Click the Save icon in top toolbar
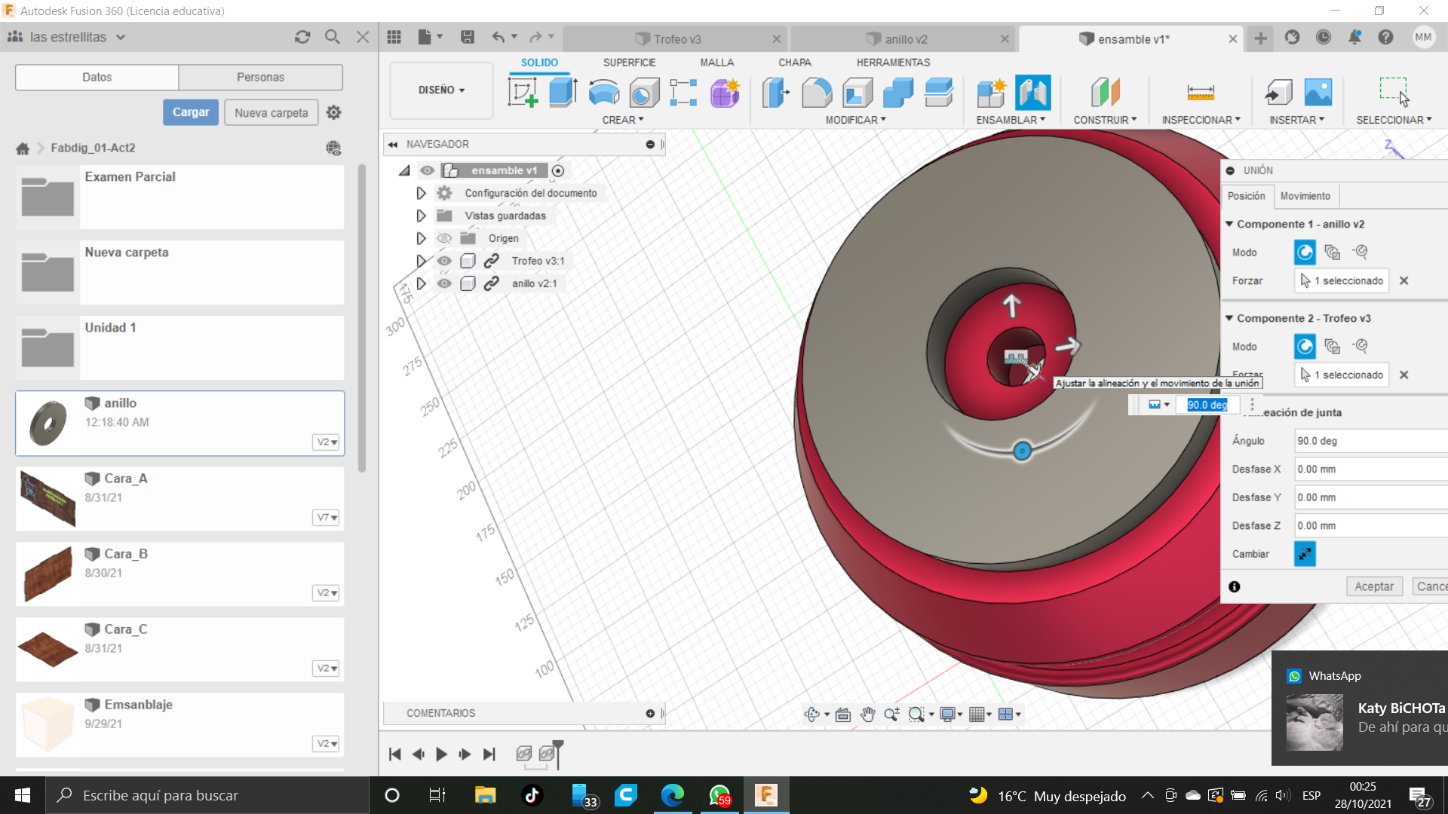Screen dimensions: 1448x814 468,37
